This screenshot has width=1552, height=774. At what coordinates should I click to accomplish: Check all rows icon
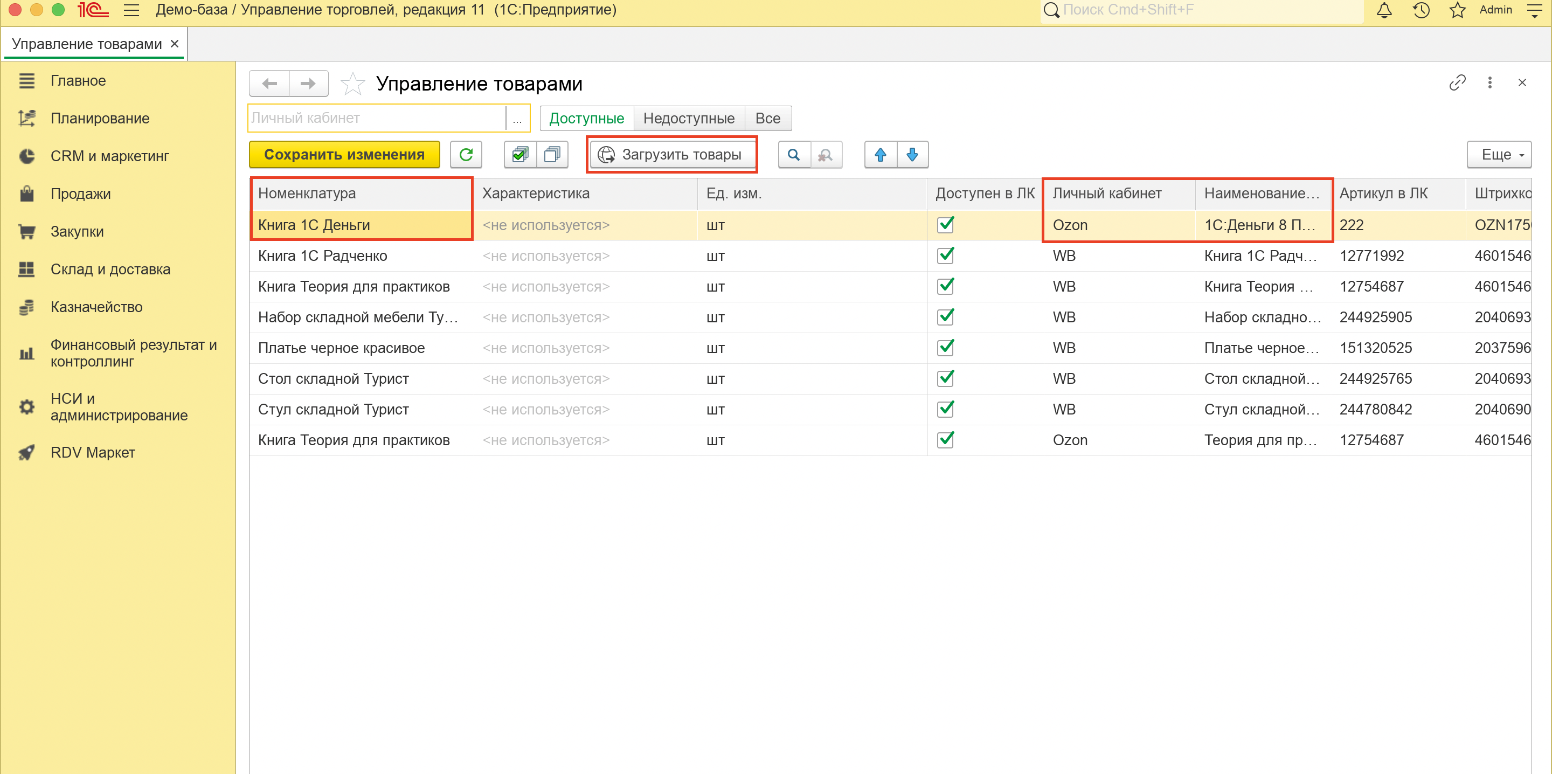(520, 155)
